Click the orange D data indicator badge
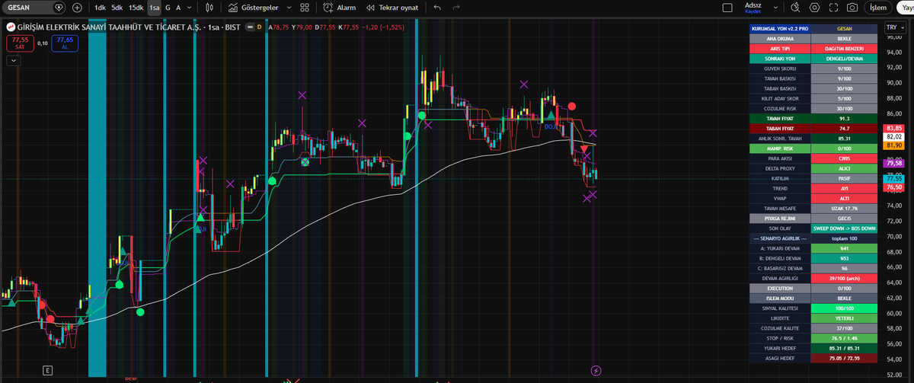 coord(259,27)
